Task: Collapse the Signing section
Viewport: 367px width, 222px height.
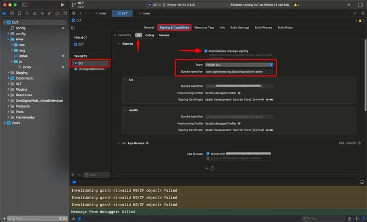Action: click(119, 43)
